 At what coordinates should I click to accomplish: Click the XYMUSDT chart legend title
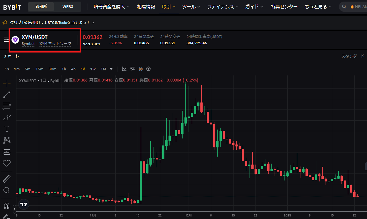pyautogui.click(x=39, y=81)
